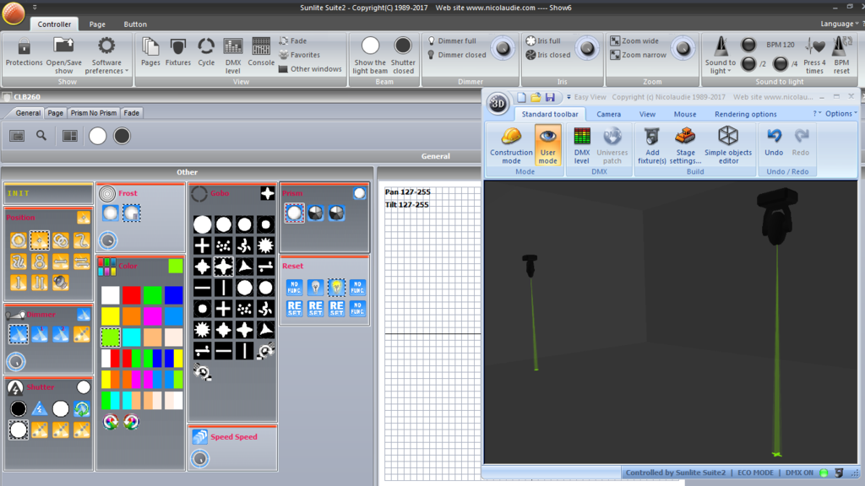The image size is (865, 486).
Task: Select the red color swatch
Action: (131, 295)
